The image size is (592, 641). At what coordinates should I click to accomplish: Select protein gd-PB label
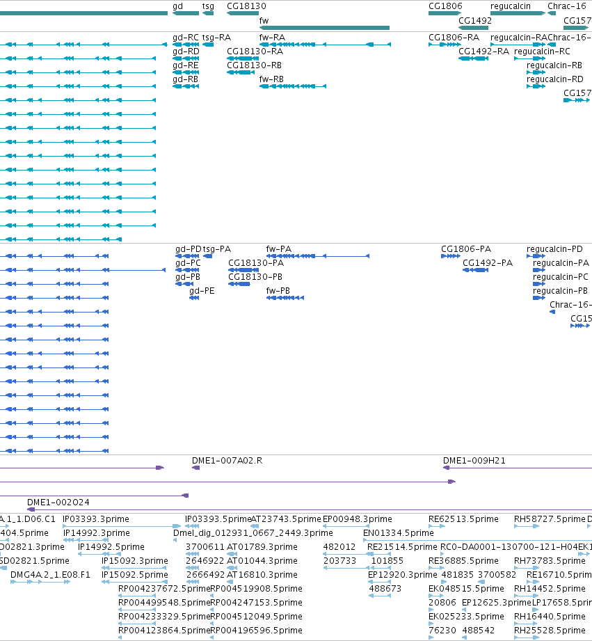188,277
